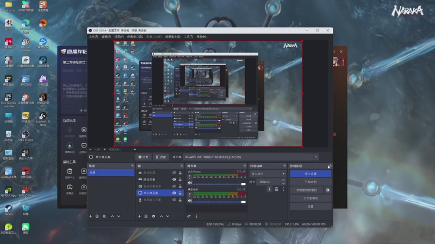Open the View (视图) menu
This screenshot has width=435, height=244.
coord(119,36)
